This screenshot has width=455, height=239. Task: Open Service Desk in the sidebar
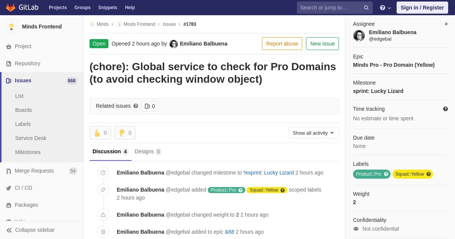pyautogui.click(x=31, y=138)
